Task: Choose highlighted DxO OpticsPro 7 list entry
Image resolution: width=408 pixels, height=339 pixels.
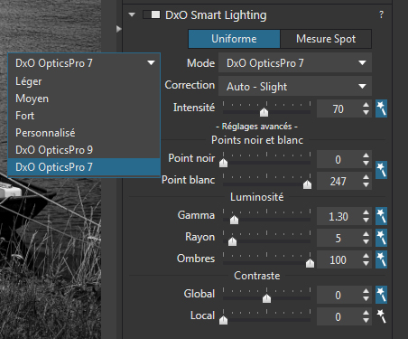Action: point(84,167)
